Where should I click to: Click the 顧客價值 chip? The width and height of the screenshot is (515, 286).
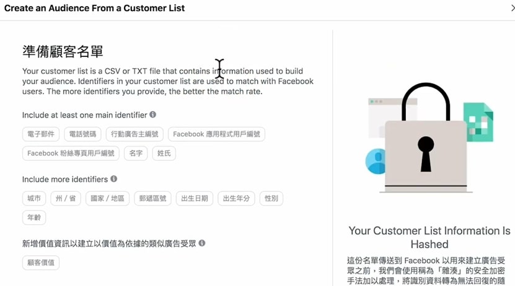click(41, 262)
